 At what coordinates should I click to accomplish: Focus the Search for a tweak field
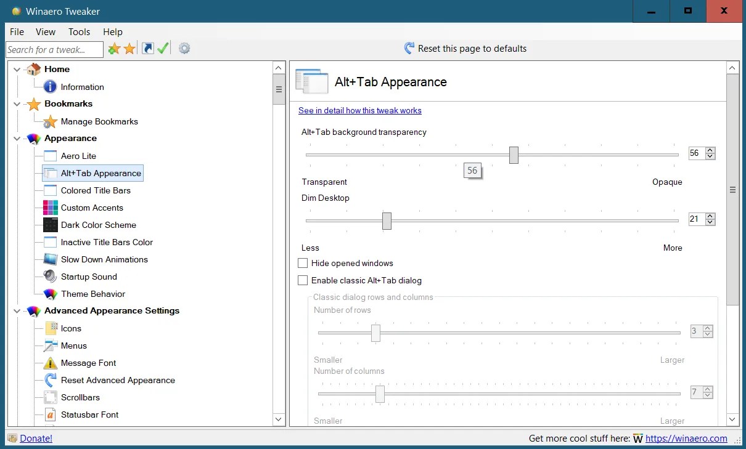54,49
